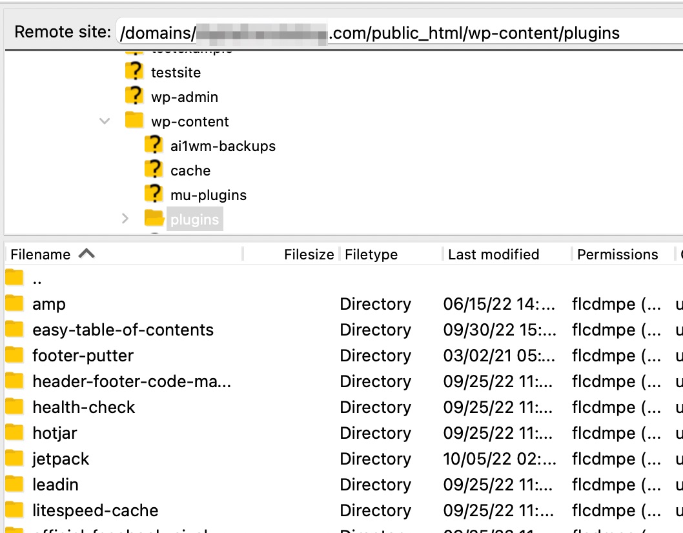Select the hotjar filename
683x533 pixels.
(x=54, y=433)
